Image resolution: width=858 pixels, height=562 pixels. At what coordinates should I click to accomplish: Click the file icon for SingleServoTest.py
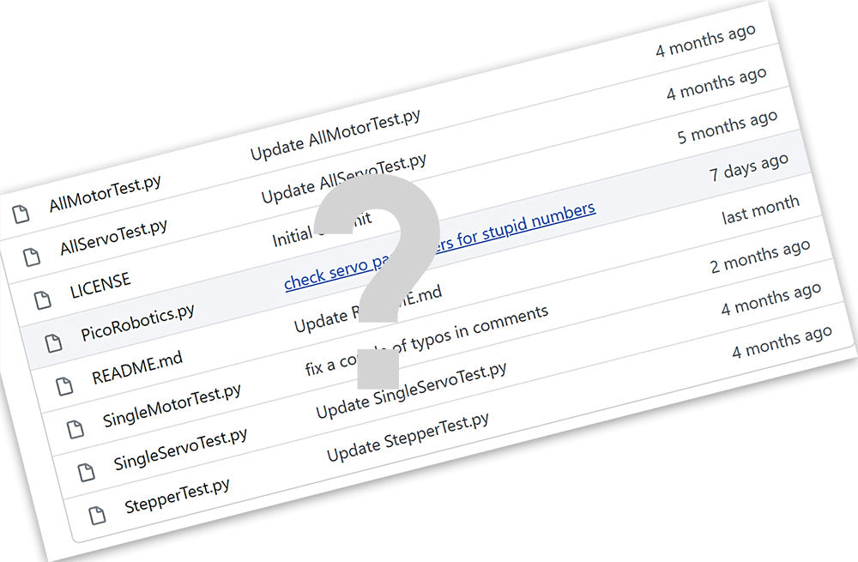click(x=87, y=472)
